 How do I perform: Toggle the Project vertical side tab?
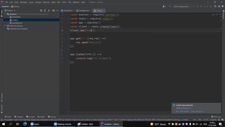(x=2, y=13)
